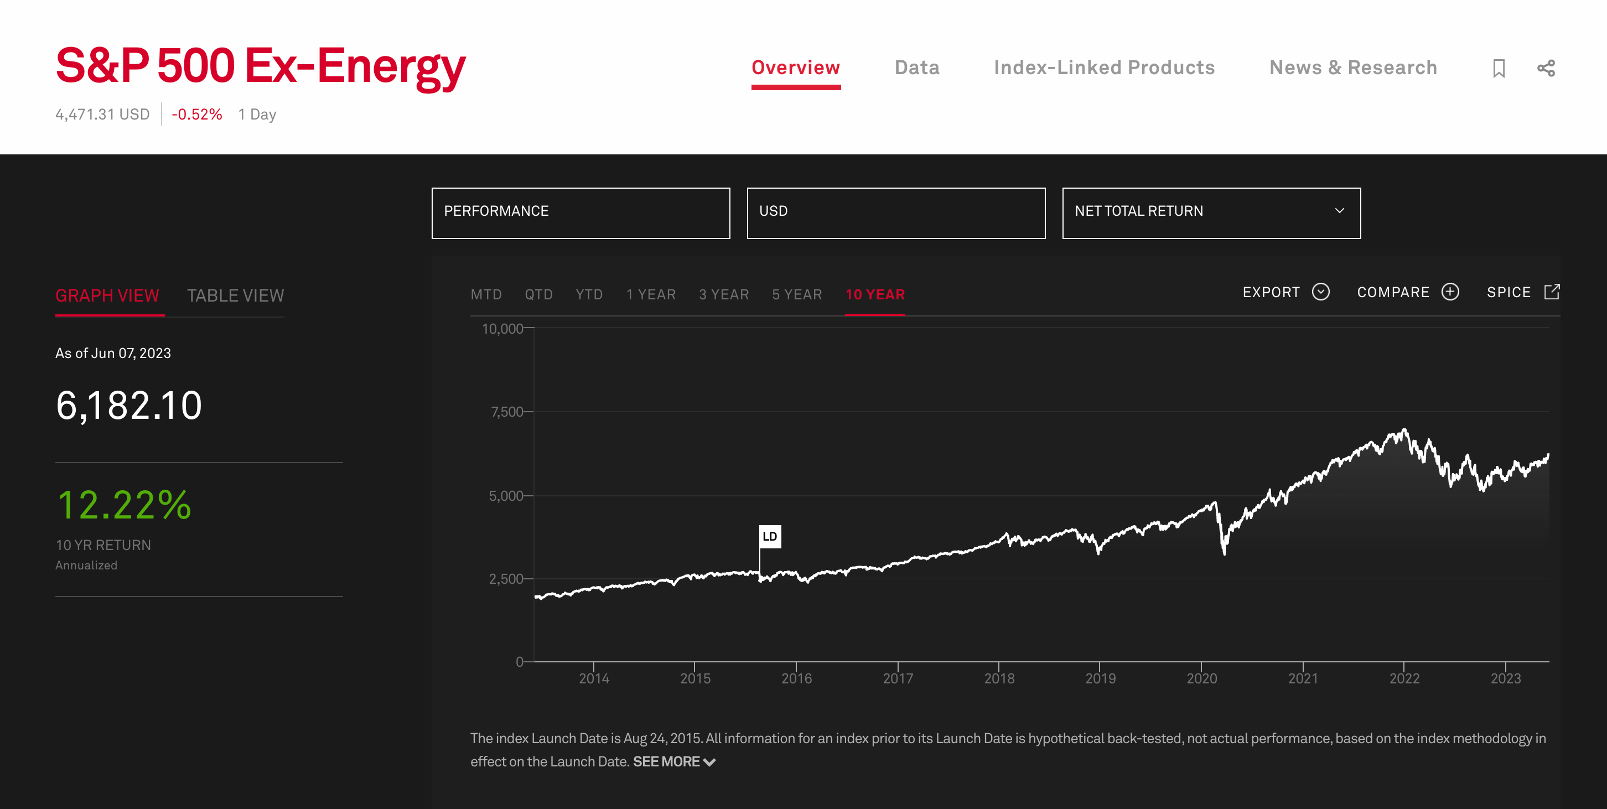1607x809 pixels.
Task: Go to Index-Linked Products tab
Action: coord(1104,68)
